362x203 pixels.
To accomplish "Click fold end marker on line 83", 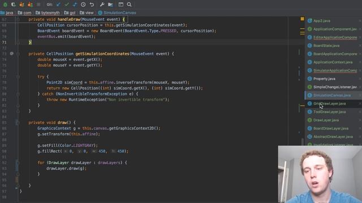I will tap(18, 111).
